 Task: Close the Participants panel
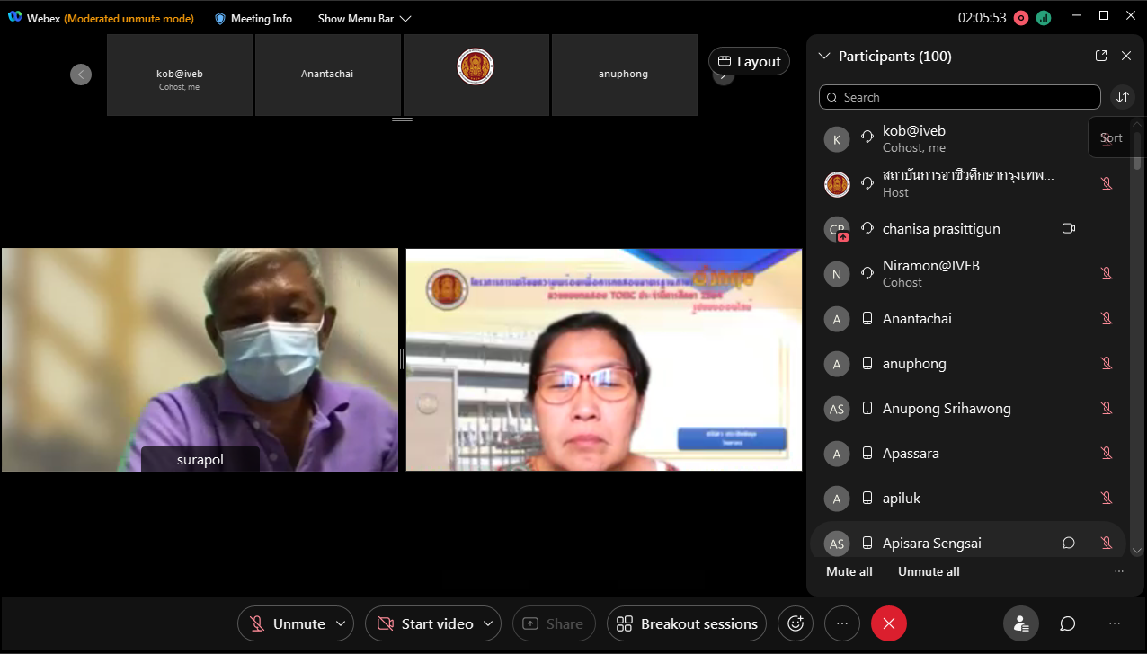click(x=1126, y=56)
